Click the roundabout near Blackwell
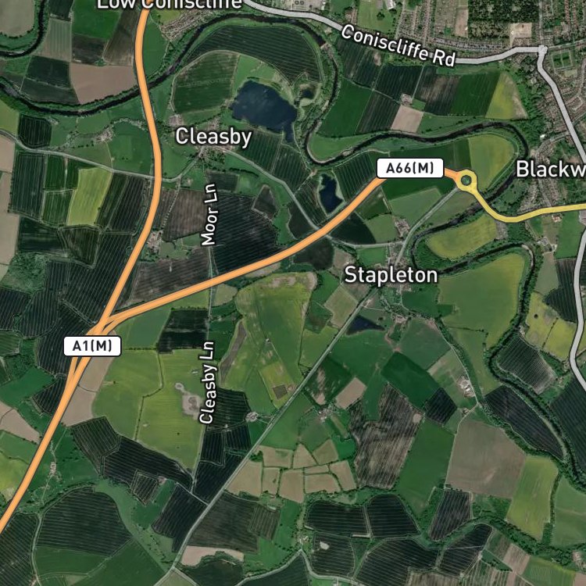This screenshot has height=586, width=586. coord(466,181)
